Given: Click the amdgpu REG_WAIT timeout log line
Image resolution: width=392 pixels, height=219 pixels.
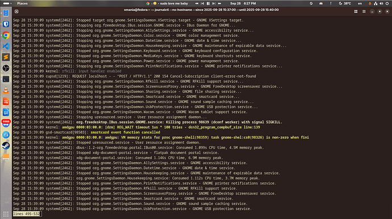Looking at the screenshot, I should click(x=136, y=127).
